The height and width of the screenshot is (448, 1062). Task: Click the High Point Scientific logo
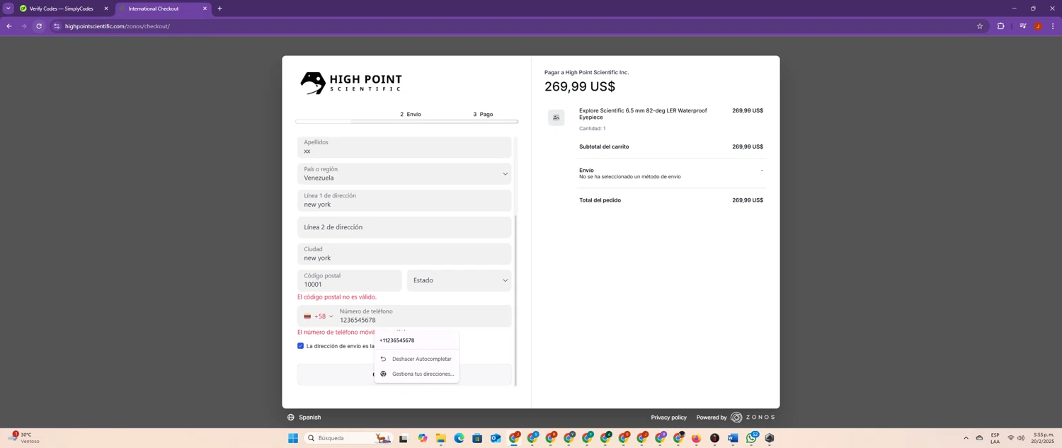click(351, 83)
